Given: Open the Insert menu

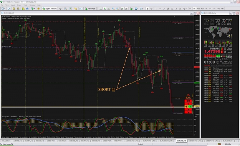Looking at the screenshot, I should 13,5.
